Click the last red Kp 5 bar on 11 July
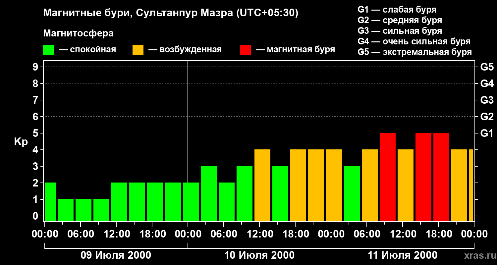This screenshot has width=497, height=265. 441,177
